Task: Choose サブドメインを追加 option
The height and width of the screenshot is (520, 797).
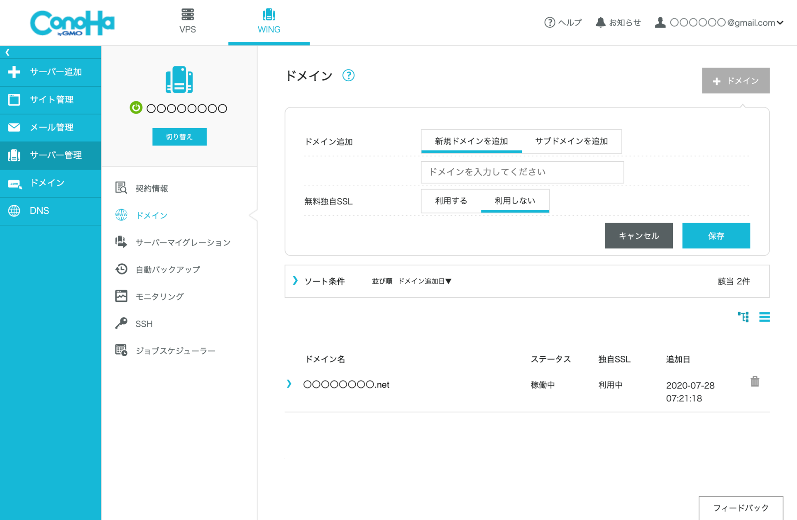Action: click(x=571, y=141)
